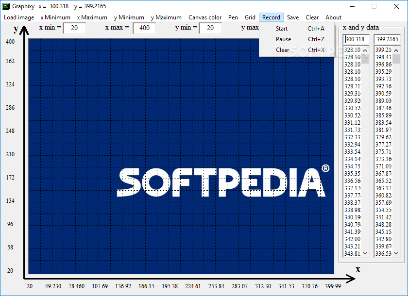The image size is (408, 296).
Task: Open the y Minimum menu
Action: tap(129, 17)
